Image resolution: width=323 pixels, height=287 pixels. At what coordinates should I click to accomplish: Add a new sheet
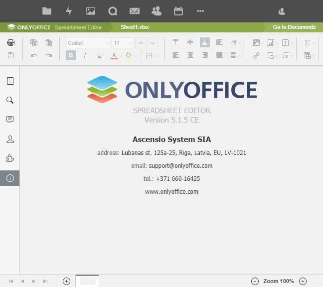point(66,281)
